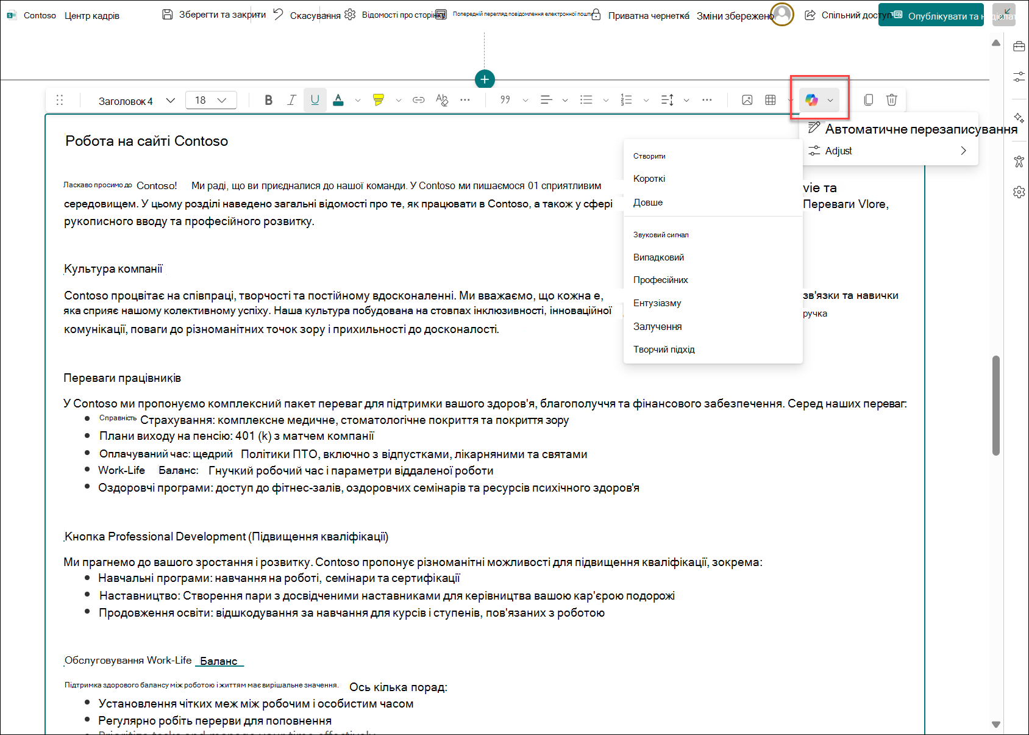Click the Copilot icon in the text toolbar
The height and width of the screenshot is (735, 1029).
tap(811, 100)
